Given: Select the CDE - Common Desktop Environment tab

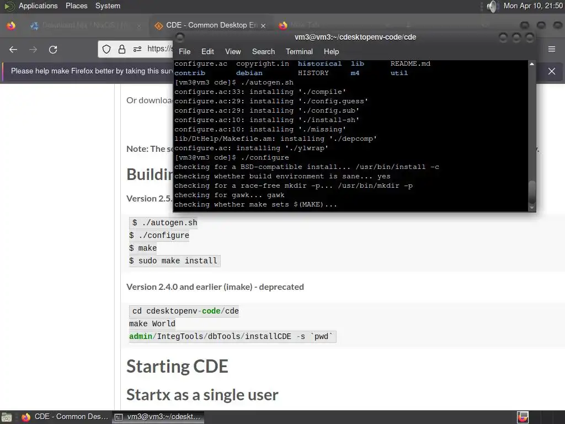Looking at the screenshot, I should (211, 25).
